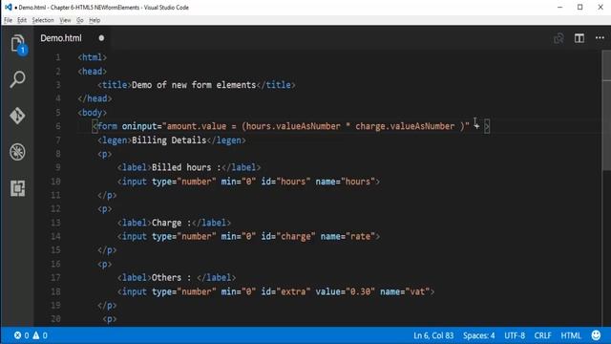Screen dimensions: 611x344
Task: Click CRLF line ending selector
Action: pos(542,335)
